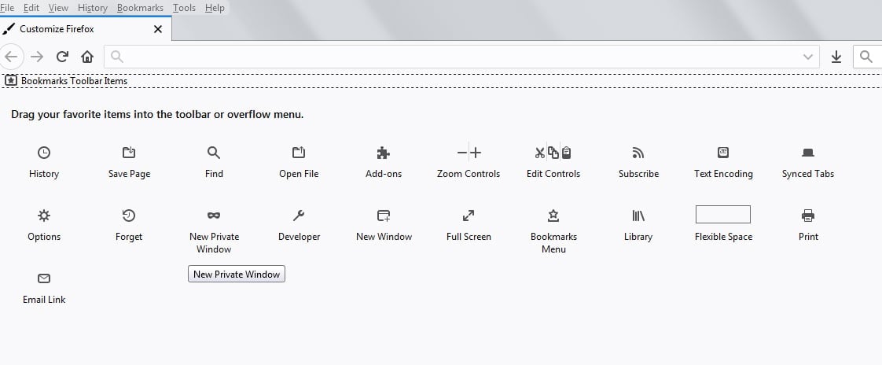Open the Help menu
This screenshot has width=882, height=365.
(215, 8)
